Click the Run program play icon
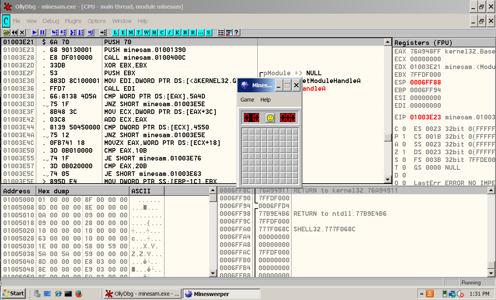Screen dimensions: 496x300 point(35,33)
